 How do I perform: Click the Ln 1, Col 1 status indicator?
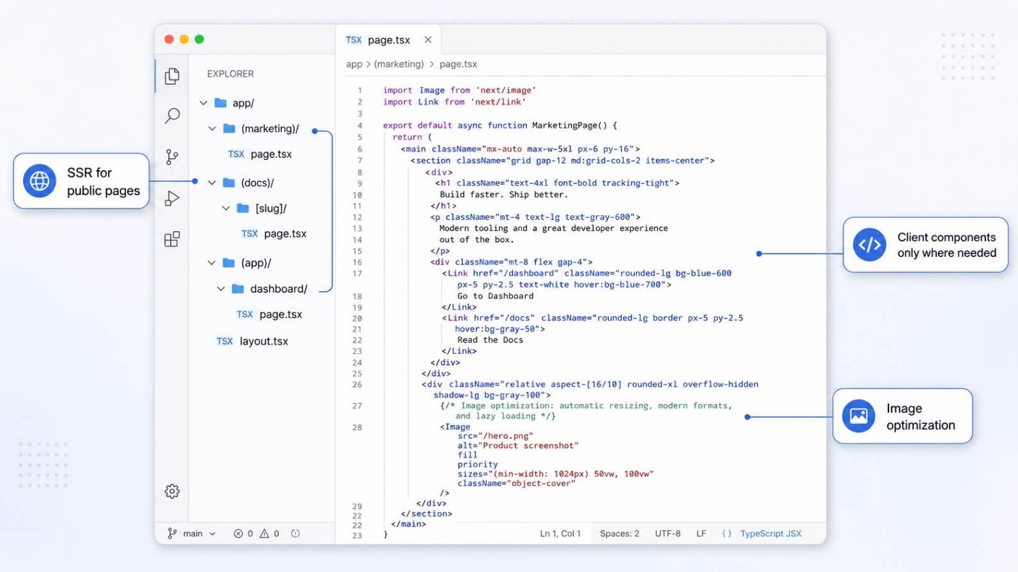click(560, 534)
